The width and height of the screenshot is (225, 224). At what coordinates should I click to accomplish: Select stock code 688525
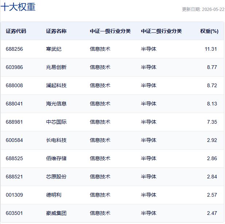coord(14,158)
